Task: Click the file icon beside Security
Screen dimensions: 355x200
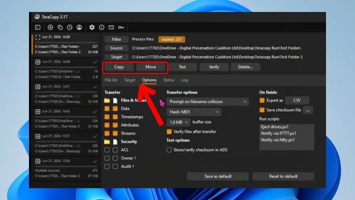Action: click(115, 142)
